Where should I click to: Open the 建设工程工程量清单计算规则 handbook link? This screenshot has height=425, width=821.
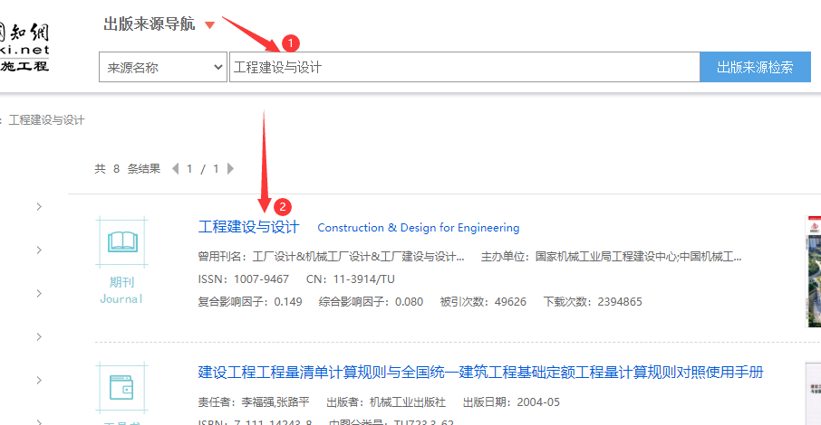click(x=480, y=373)
